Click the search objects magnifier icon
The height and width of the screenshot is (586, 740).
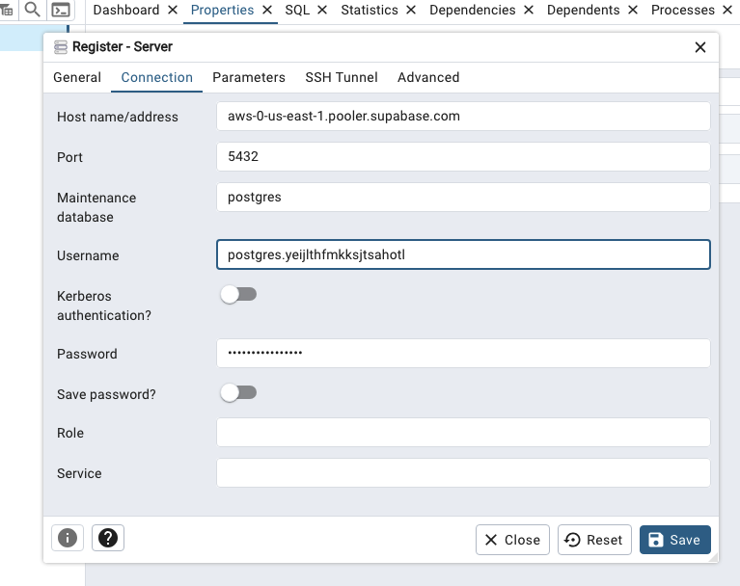(x=33, y=11)
